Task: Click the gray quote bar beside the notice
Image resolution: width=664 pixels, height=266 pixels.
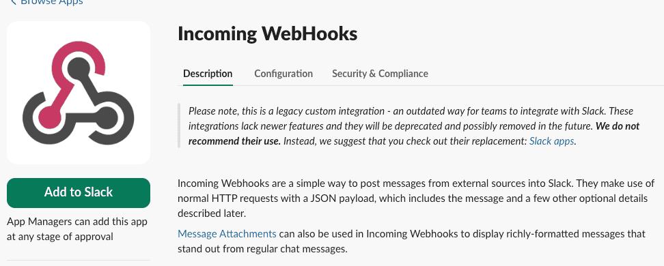Action: pos(179,125)
